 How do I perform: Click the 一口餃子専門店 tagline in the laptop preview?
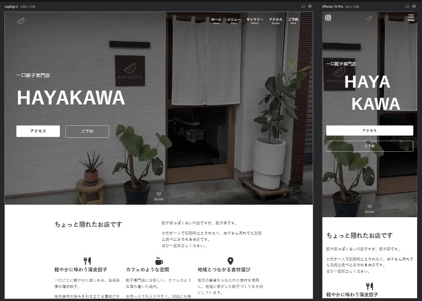click(33, 76)
